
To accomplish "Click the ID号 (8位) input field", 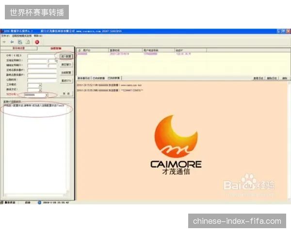I will click(42, 56).
